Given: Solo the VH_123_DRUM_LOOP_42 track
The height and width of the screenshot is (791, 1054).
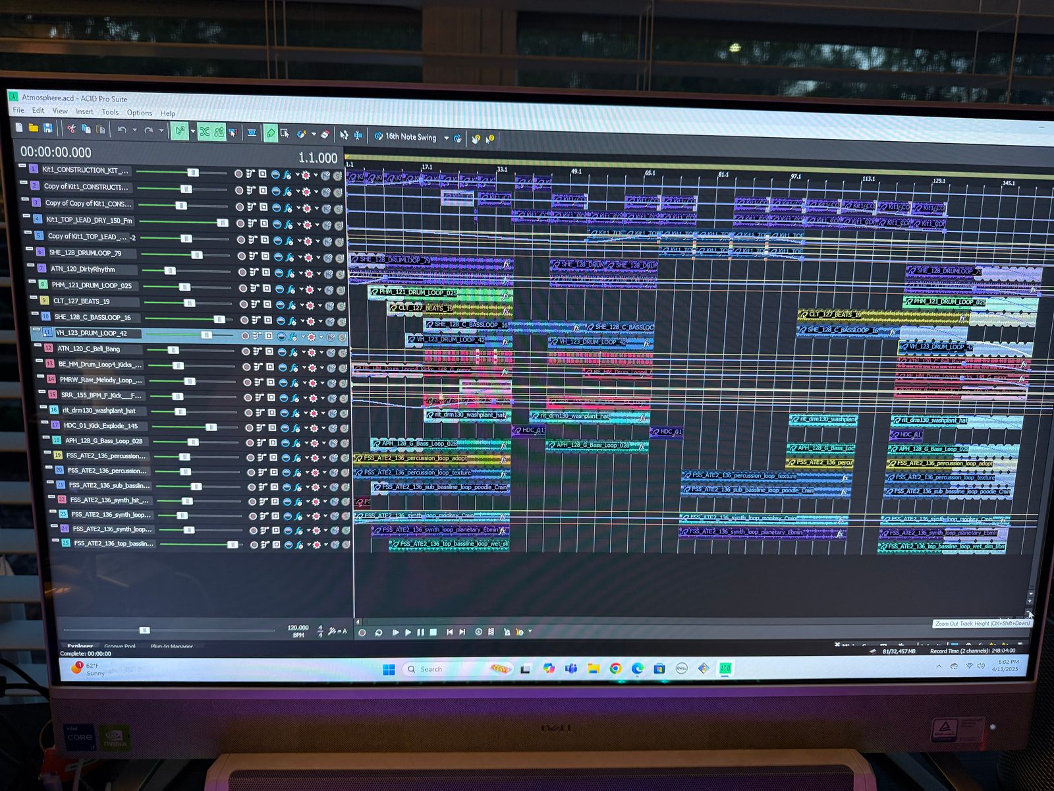Looking at the screenshot, I should click(x=343, y=337).
